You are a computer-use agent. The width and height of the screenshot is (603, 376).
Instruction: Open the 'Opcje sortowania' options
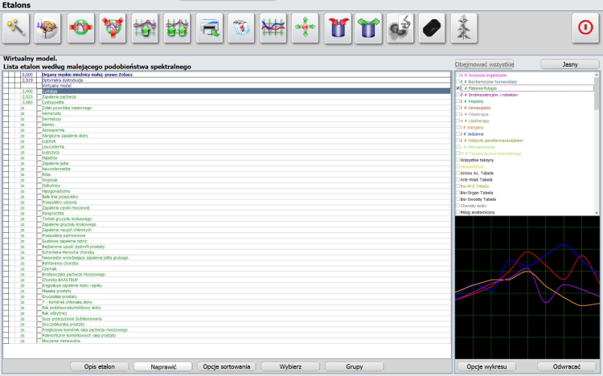pos(226,366)
